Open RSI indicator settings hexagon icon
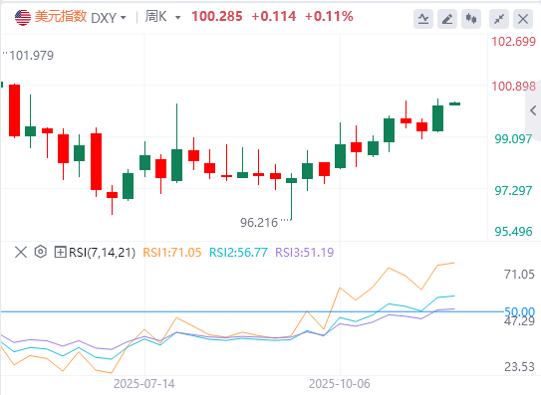Image resolution: width=541 pixels, height=395 pixels. coord(41,252)
